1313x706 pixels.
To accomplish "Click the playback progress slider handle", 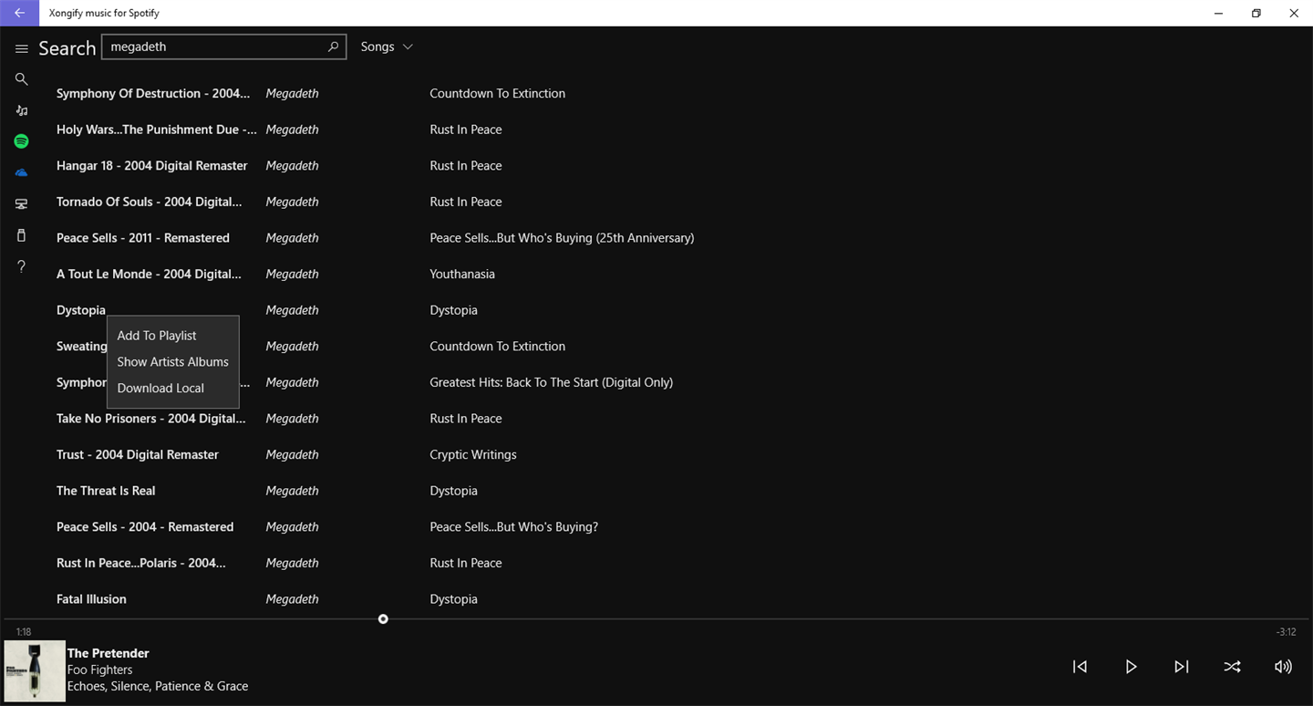I will pyautogui.click(x=383, y=619).
